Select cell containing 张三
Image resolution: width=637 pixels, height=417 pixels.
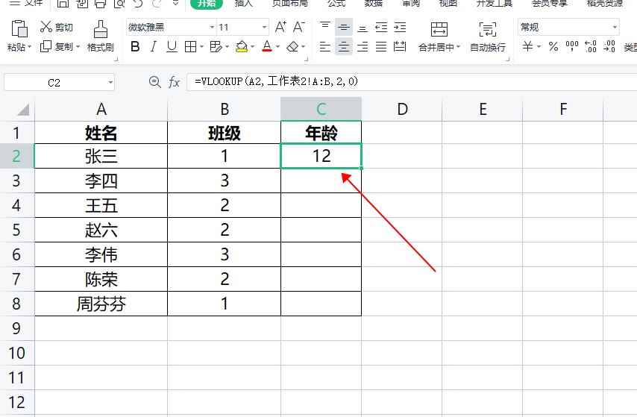click(x=101, y=156)
